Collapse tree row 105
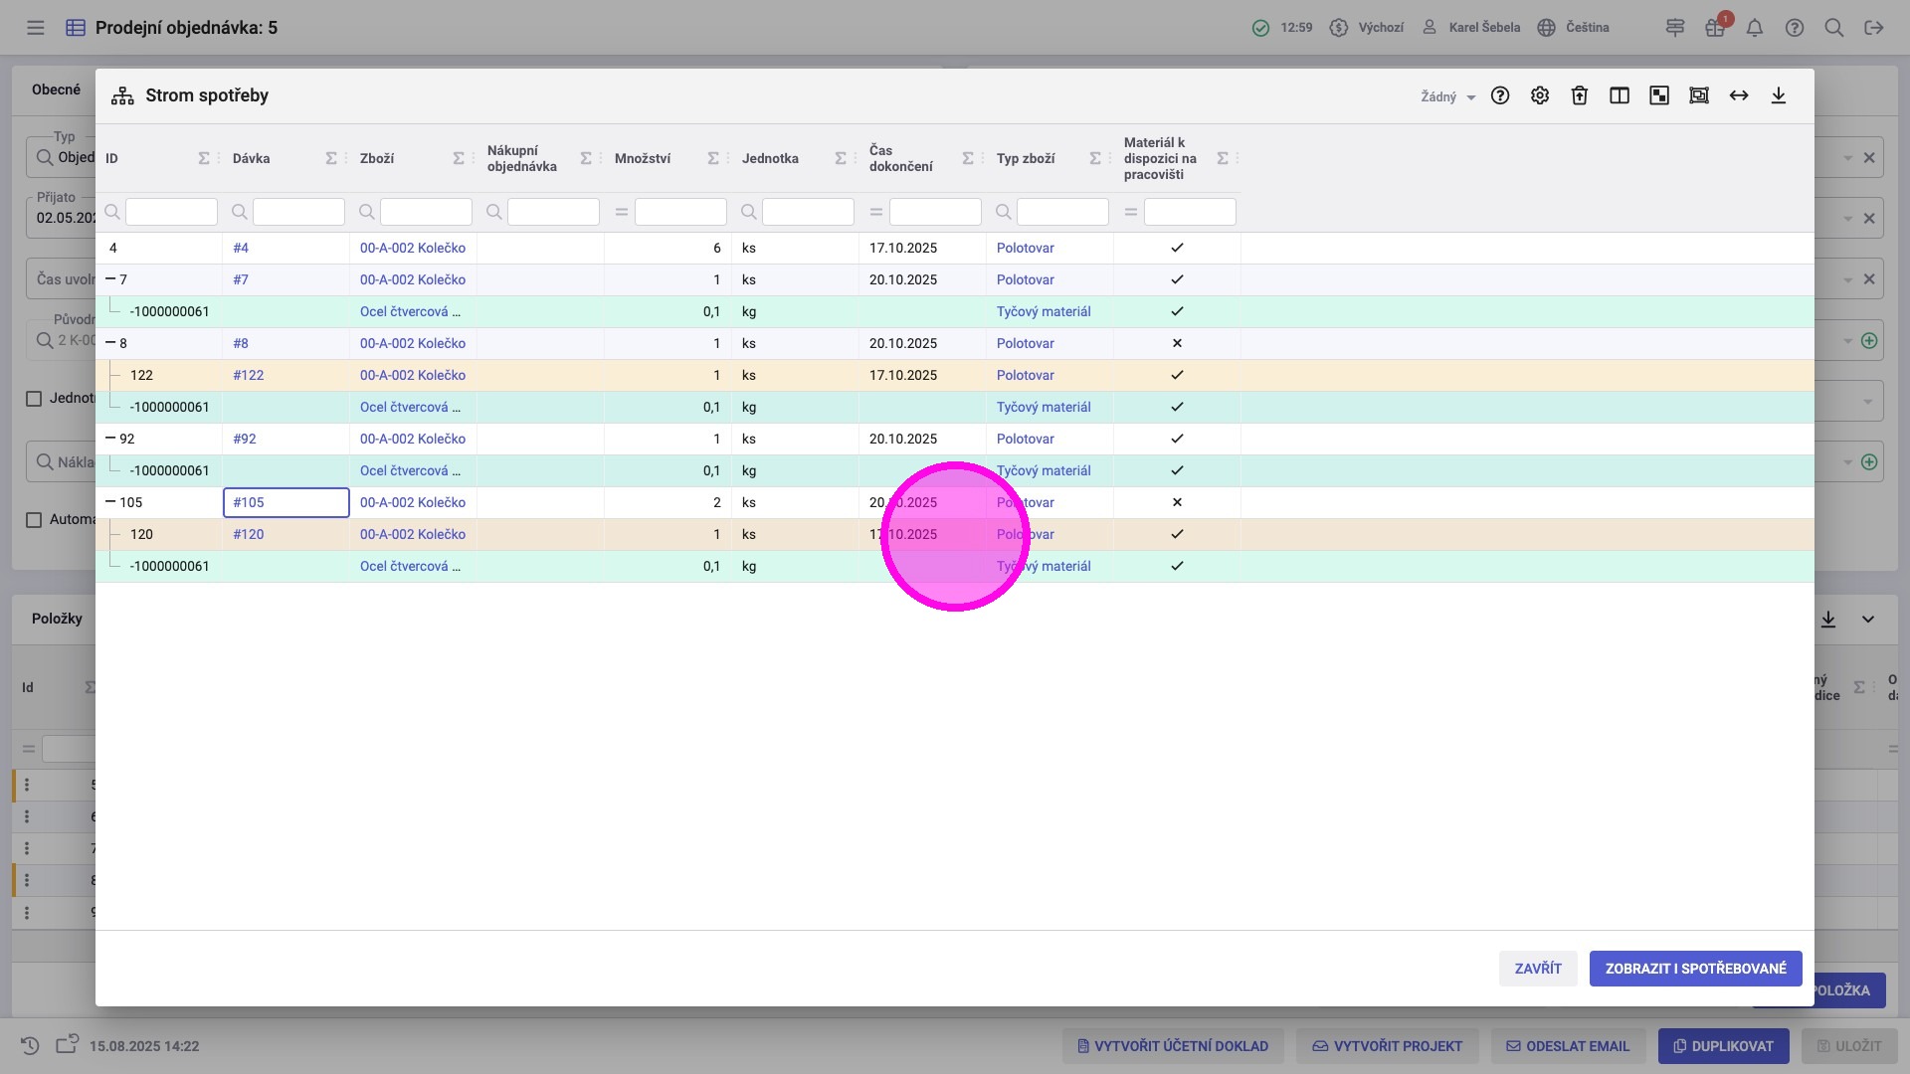Viewport: 1910px width, 1074px height. 110,502
